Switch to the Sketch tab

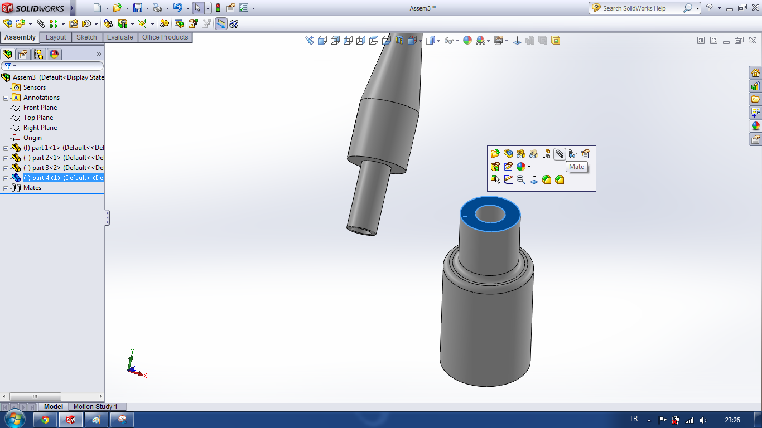(x=86, y=37)
